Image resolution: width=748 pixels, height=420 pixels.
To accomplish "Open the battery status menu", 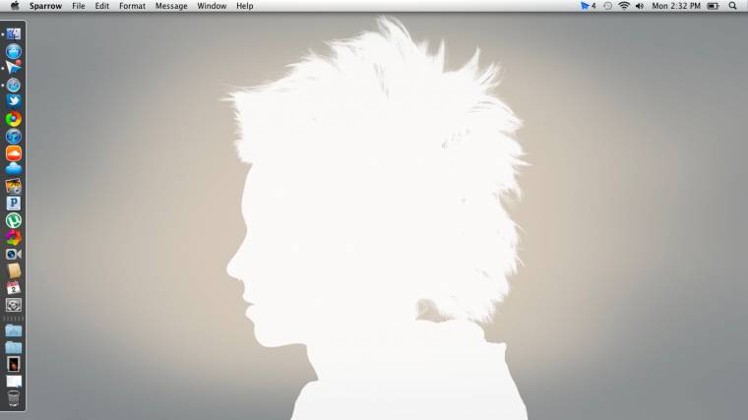I will coord(713,6).
